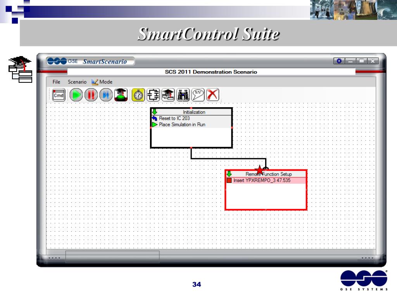The image size is (397, 297).
Task: Click the SCS 2011 Demonstration Scenario title
Action: [211, 72]
